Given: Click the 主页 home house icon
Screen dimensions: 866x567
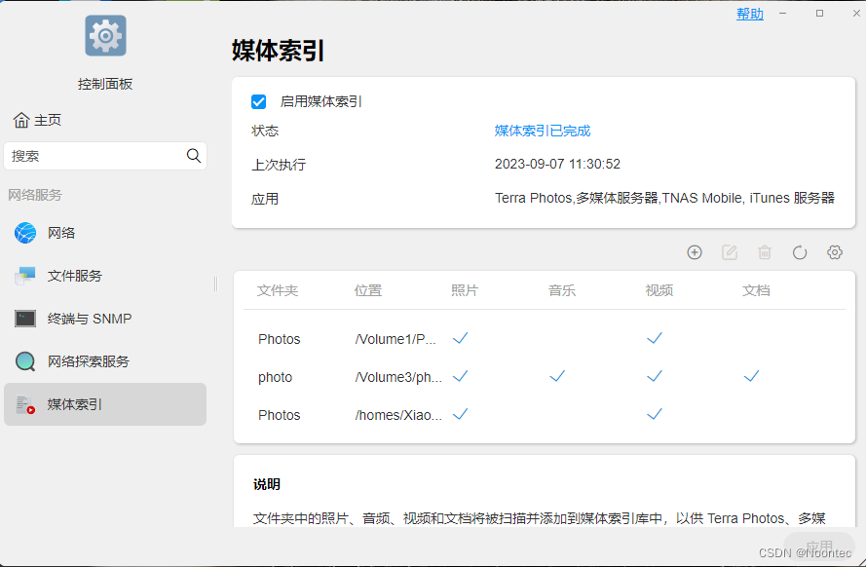Looking at the screenshot, I should click(21, 119).
